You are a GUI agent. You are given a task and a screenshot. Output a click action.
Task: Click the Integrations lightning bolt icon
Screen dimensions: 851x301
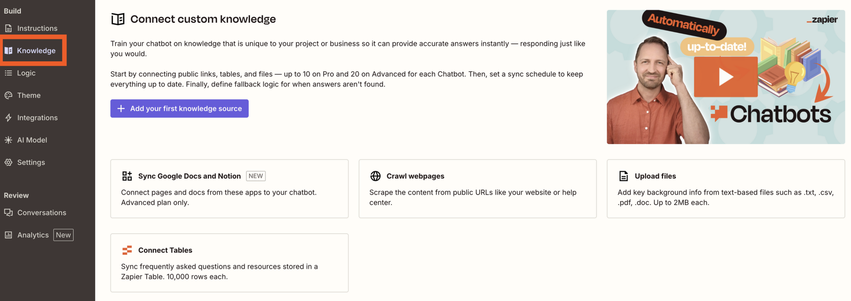click(9, 118)
